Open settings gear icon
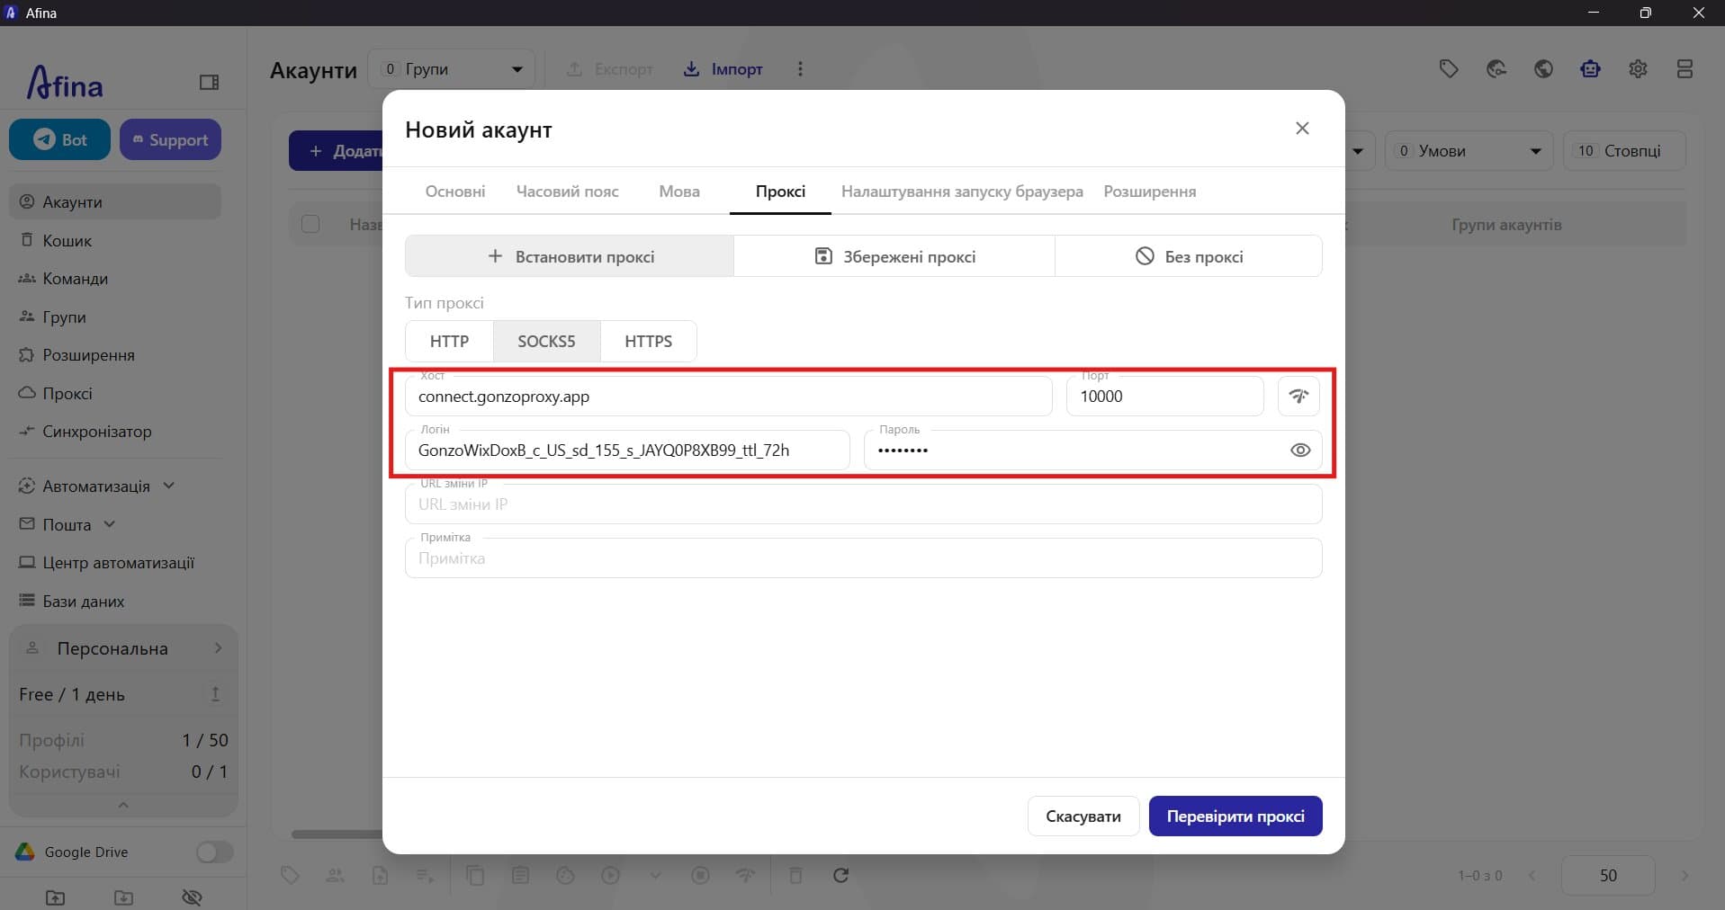The width and height of the screenshot is (1725, 910). 1638,69
